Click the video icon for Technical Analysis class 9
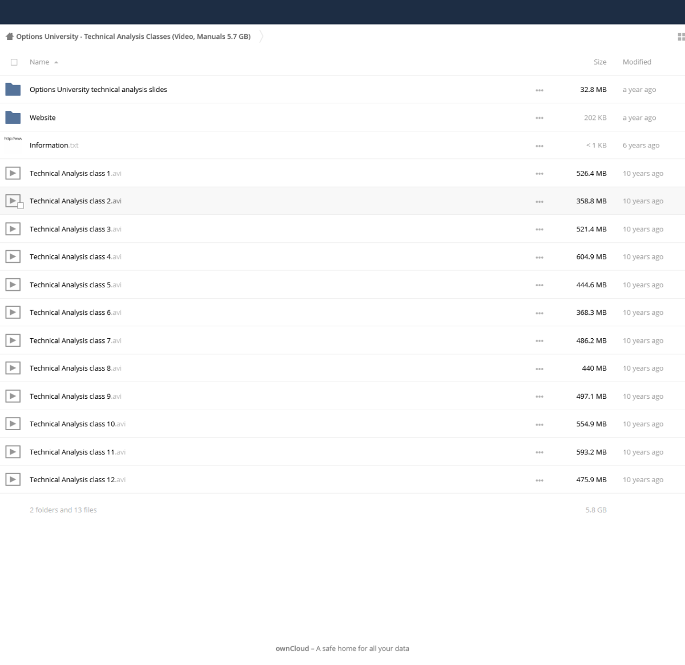 pyautogui.click(x=13, y=396)
